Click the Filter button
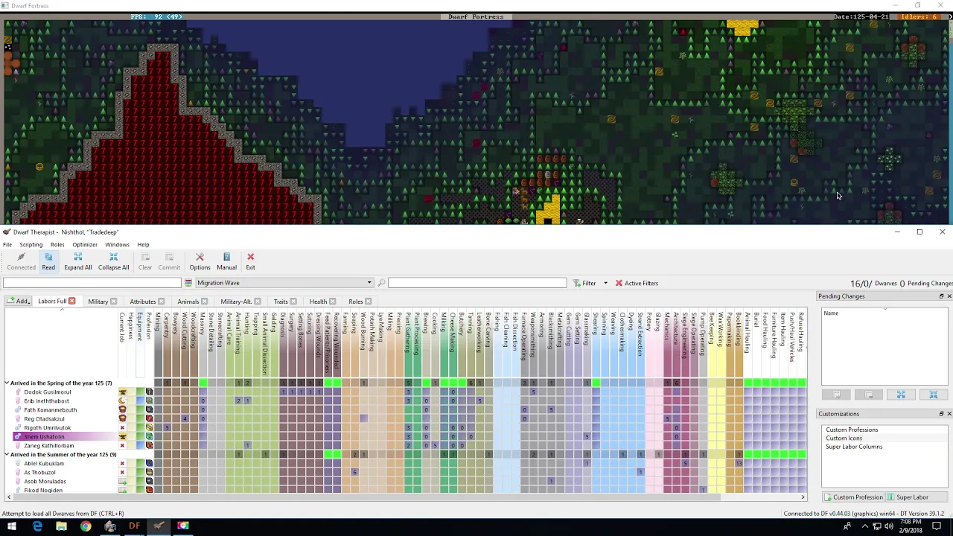 [584, 283]
